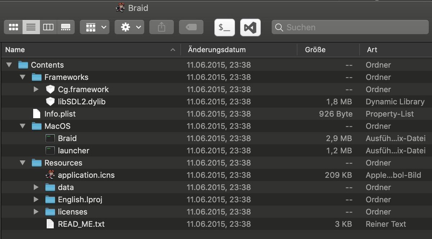The image size is (432, 239).
Task: Collapse the MacOS folder triangle
Action: coord(23,126)
